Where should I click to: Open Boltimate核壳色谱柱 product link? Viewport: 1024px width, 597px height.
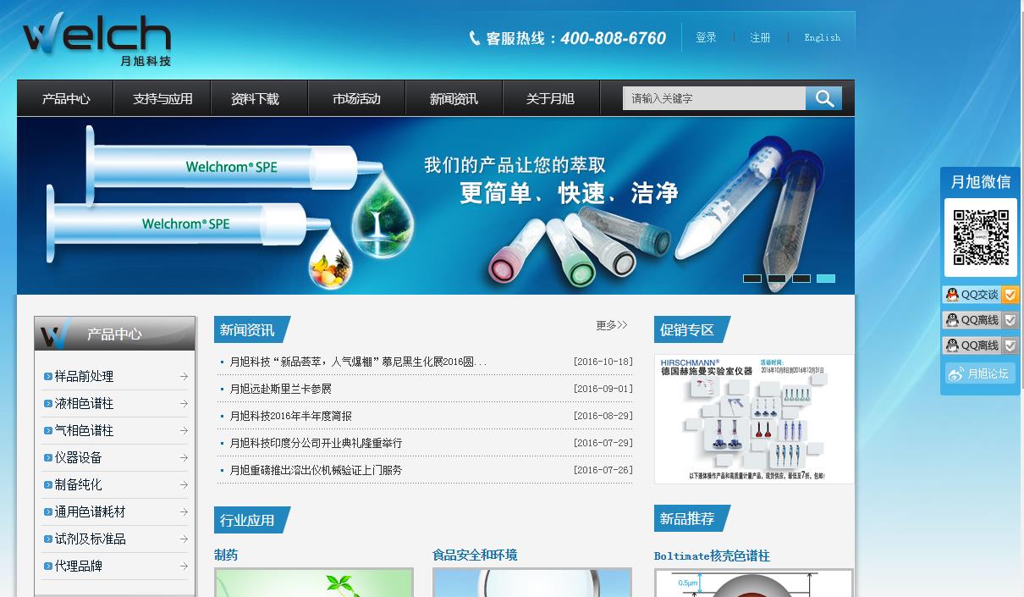[712, 556]
